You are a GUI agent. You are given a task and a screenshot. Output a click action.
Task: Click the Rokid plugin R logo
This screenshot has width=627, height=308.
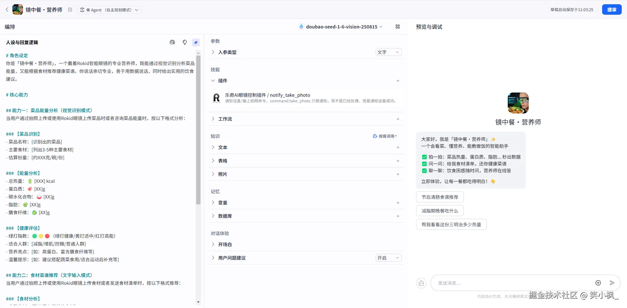[217, 98]
